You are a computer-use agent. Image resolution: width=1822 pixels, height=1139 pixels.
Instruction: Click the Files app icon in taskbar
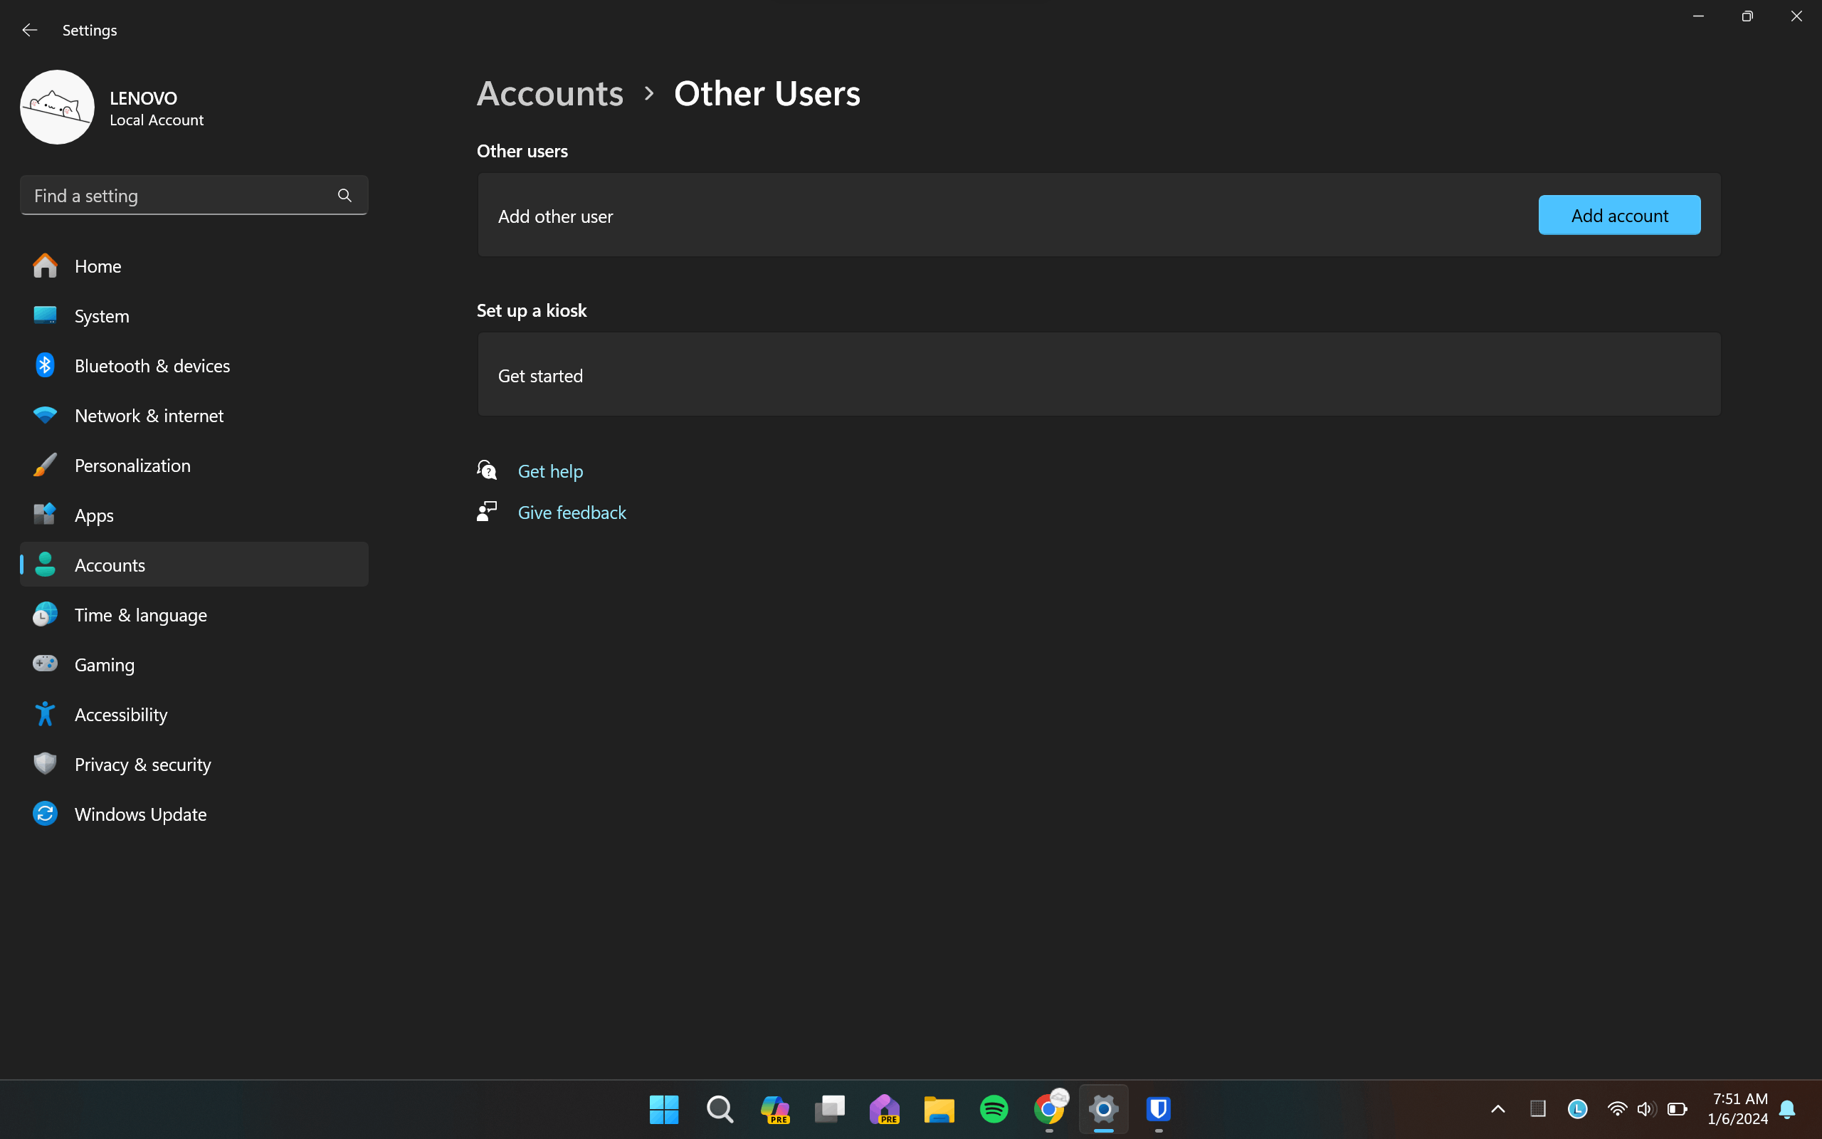tap(939, 1110)
